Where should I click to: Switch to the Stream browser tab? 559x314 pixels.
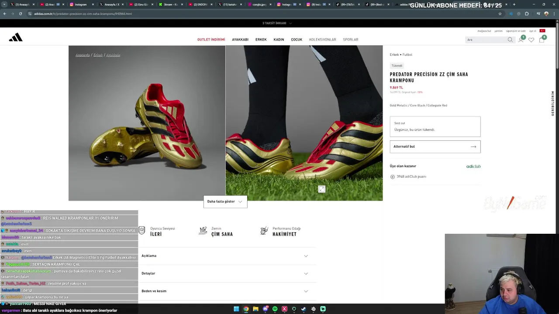(x=170, y=4)
